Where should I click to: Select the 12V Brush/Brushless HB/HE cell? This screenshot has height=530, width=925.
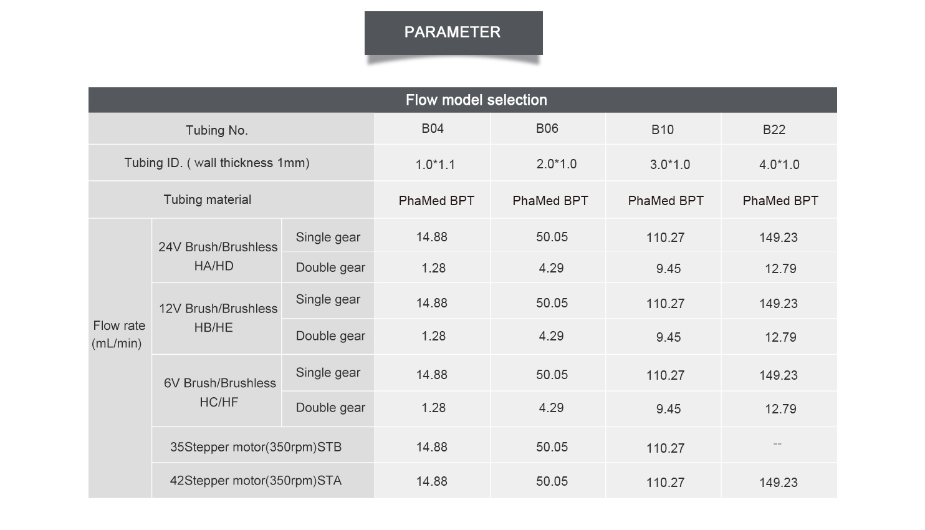[x=217, y=318]
